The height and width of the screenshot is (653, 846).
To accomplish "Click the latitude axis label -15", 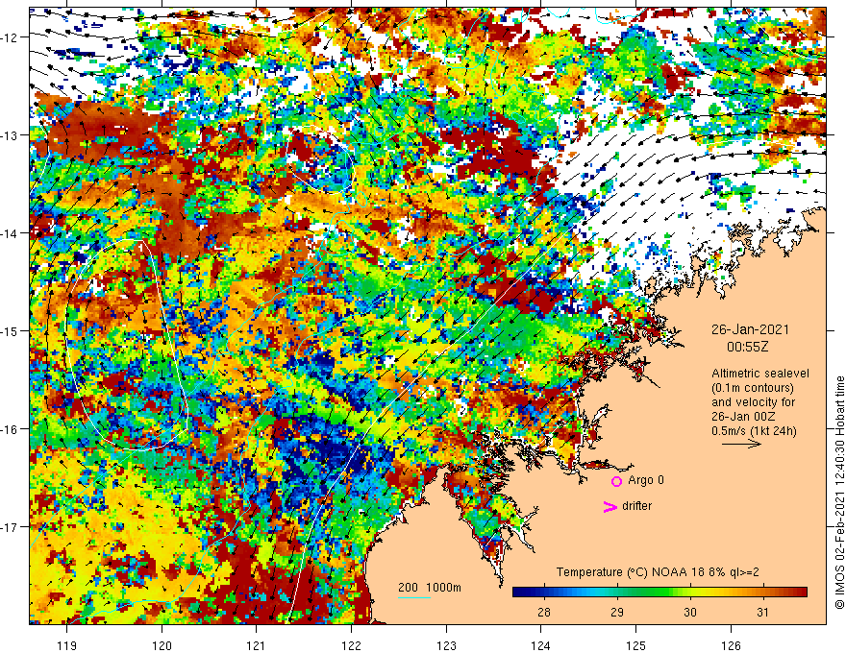I will [9, 330].
